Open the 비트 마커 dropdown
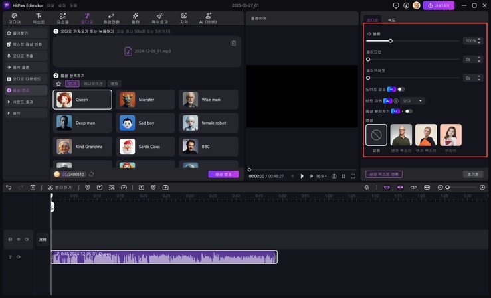 tap(412, 100)
